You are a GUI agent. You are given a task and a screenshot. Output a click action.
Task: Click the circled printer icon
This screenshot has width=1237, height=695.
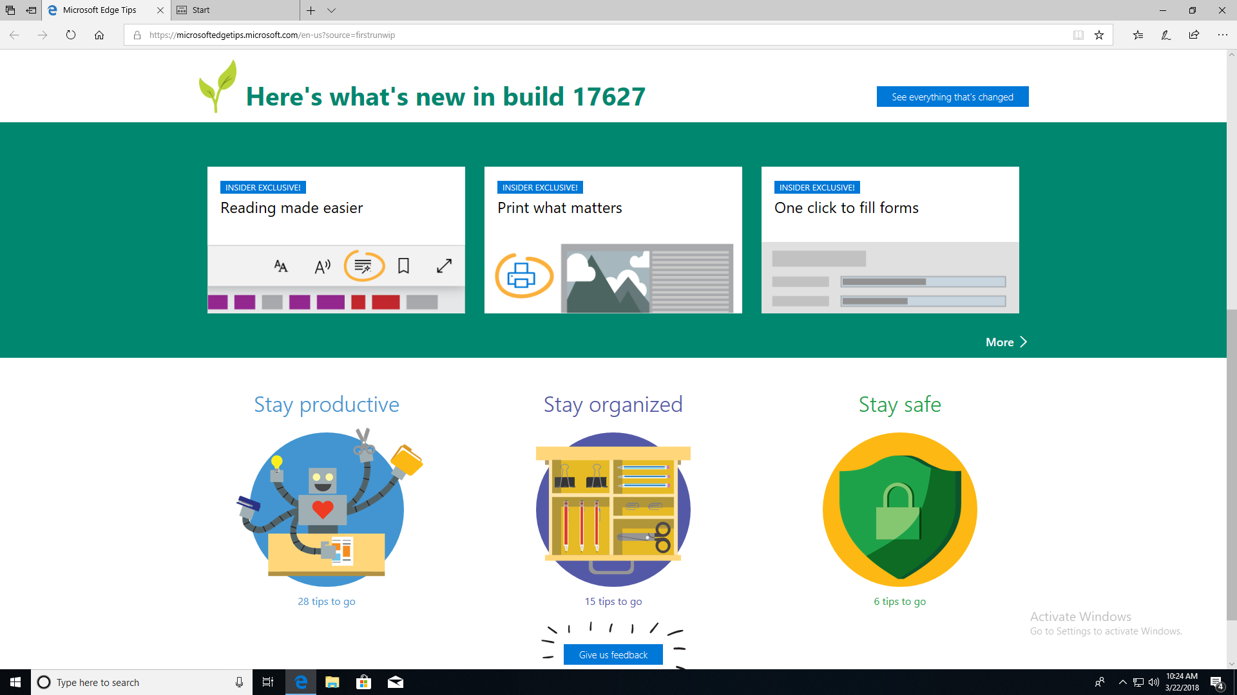click(523, 276)
